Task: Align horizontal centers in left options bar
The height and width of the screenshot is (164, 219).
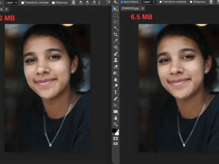Action: [87, 3]
